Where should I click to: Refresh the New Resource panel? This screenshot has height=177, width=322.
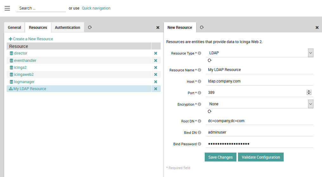click(202, 27)
